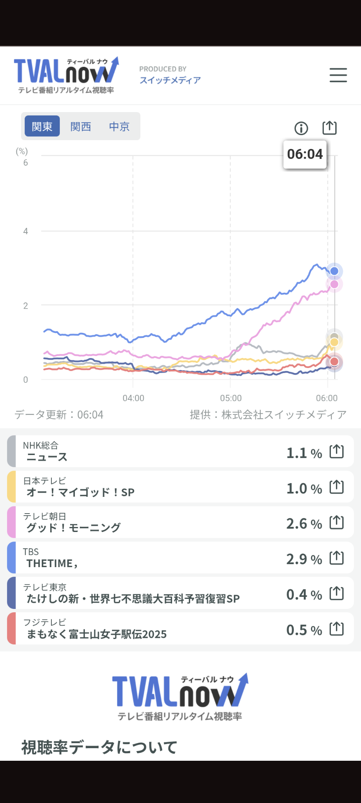Share the テレビ東京 rating row
361x803 pixels.
pyautogui.click(x=337, y=593)
